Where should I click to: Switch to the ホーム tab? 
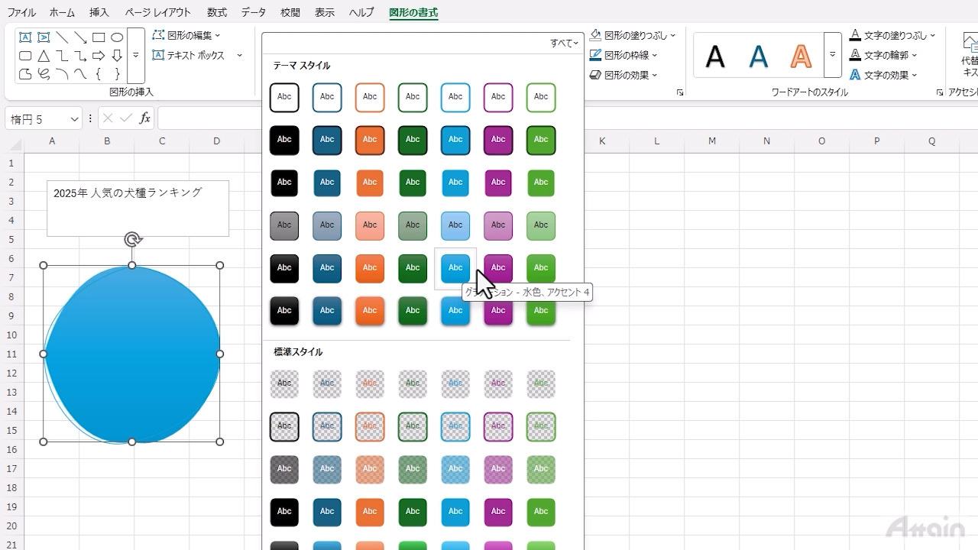[x=62, y=13]
